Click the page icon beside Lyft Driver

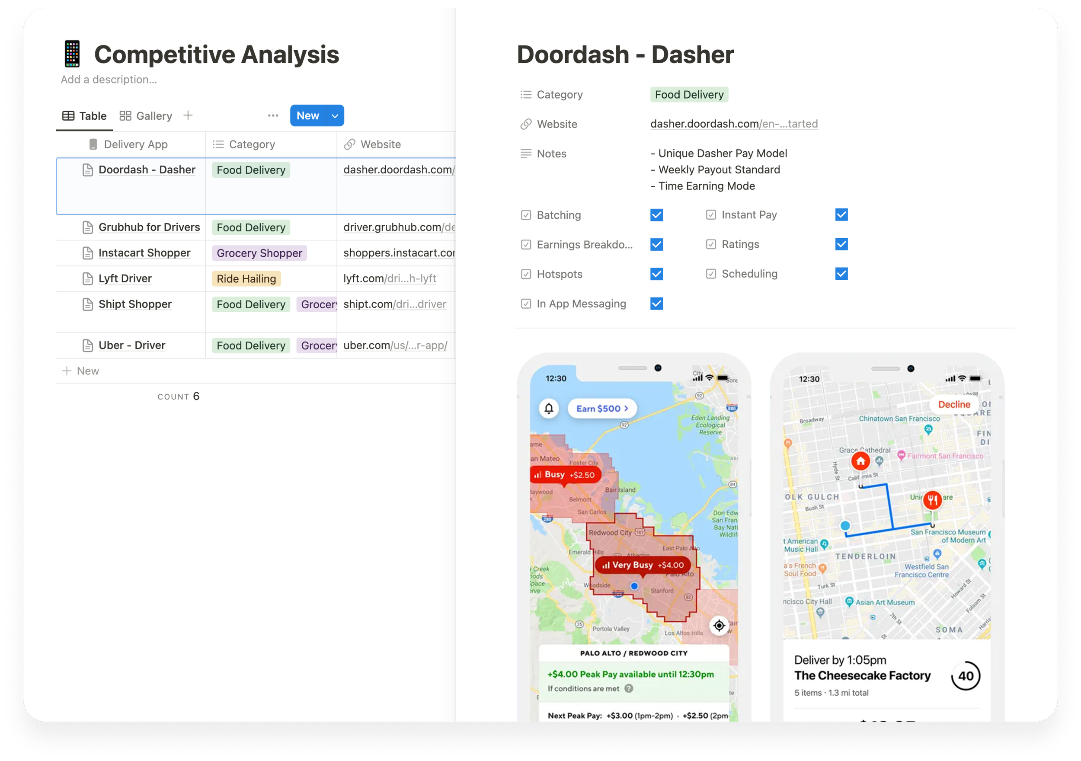[88, 279]
